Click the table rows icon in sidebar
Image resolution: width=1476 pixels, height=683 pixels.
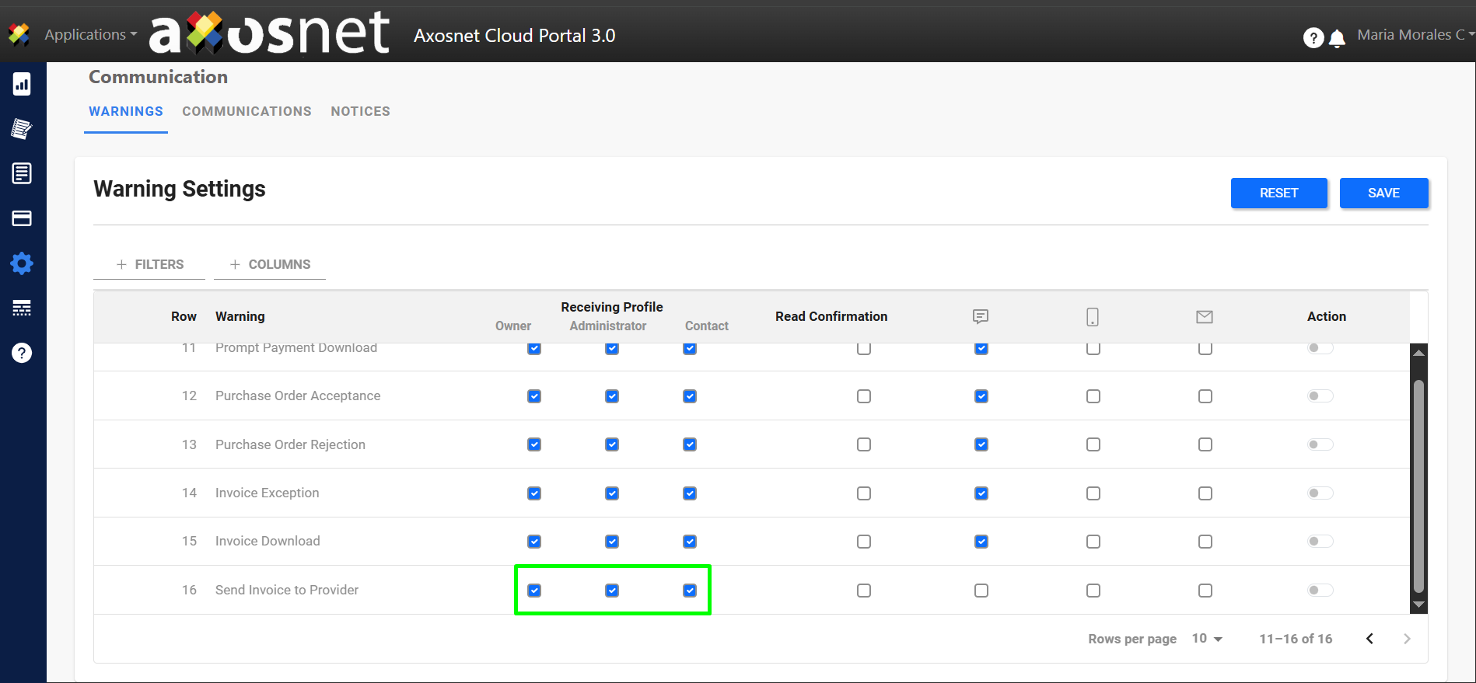[22, 308]
